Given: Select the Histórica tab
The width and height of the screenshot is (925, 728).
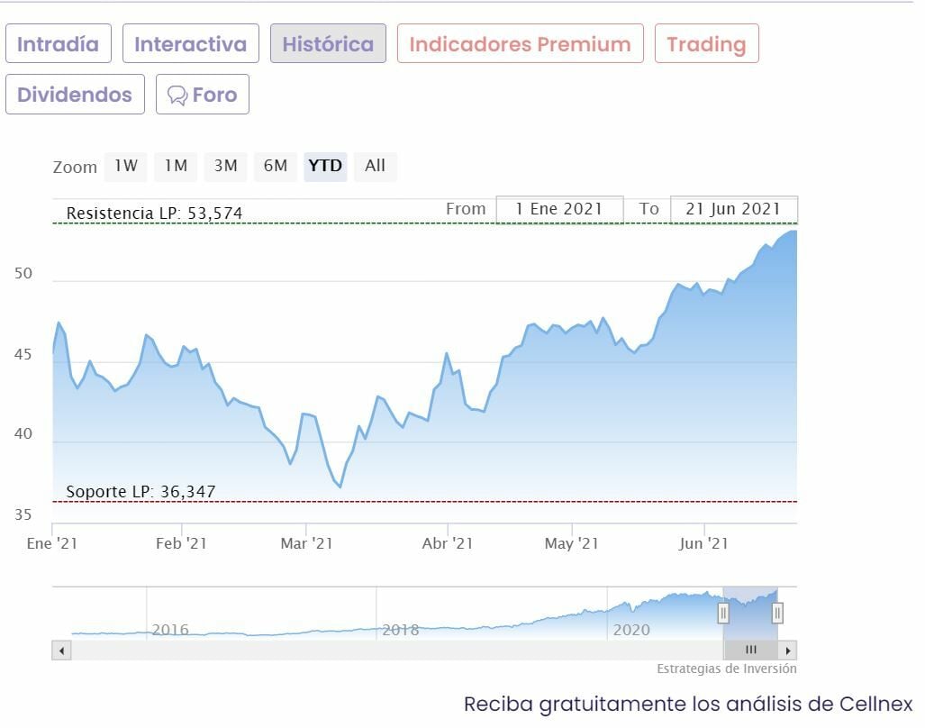Looking at the screenshot, I should click(x=328, y=44).
